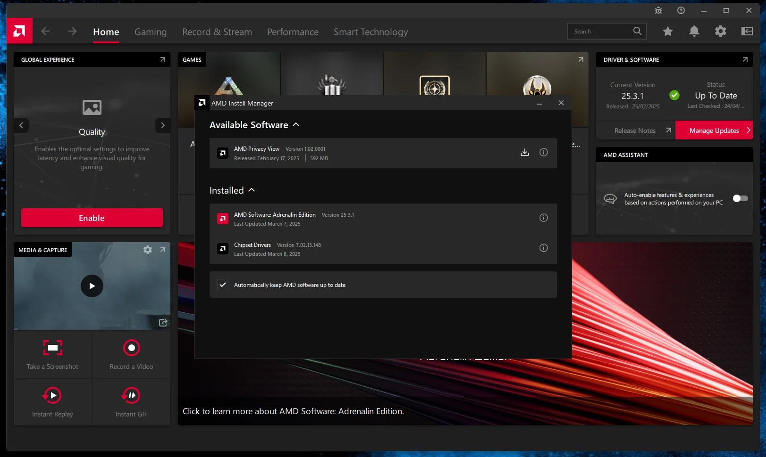
Task: Download AMD Privacy View software
Action: coord(524,152)
